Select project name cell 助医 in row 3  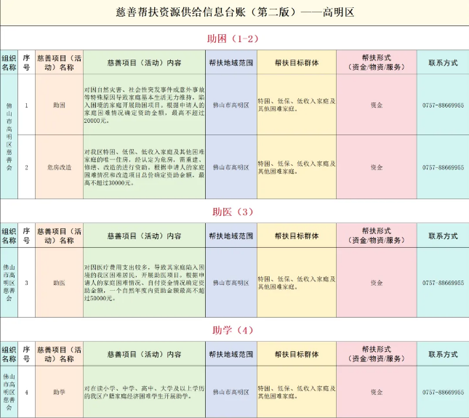coord(59,283)
